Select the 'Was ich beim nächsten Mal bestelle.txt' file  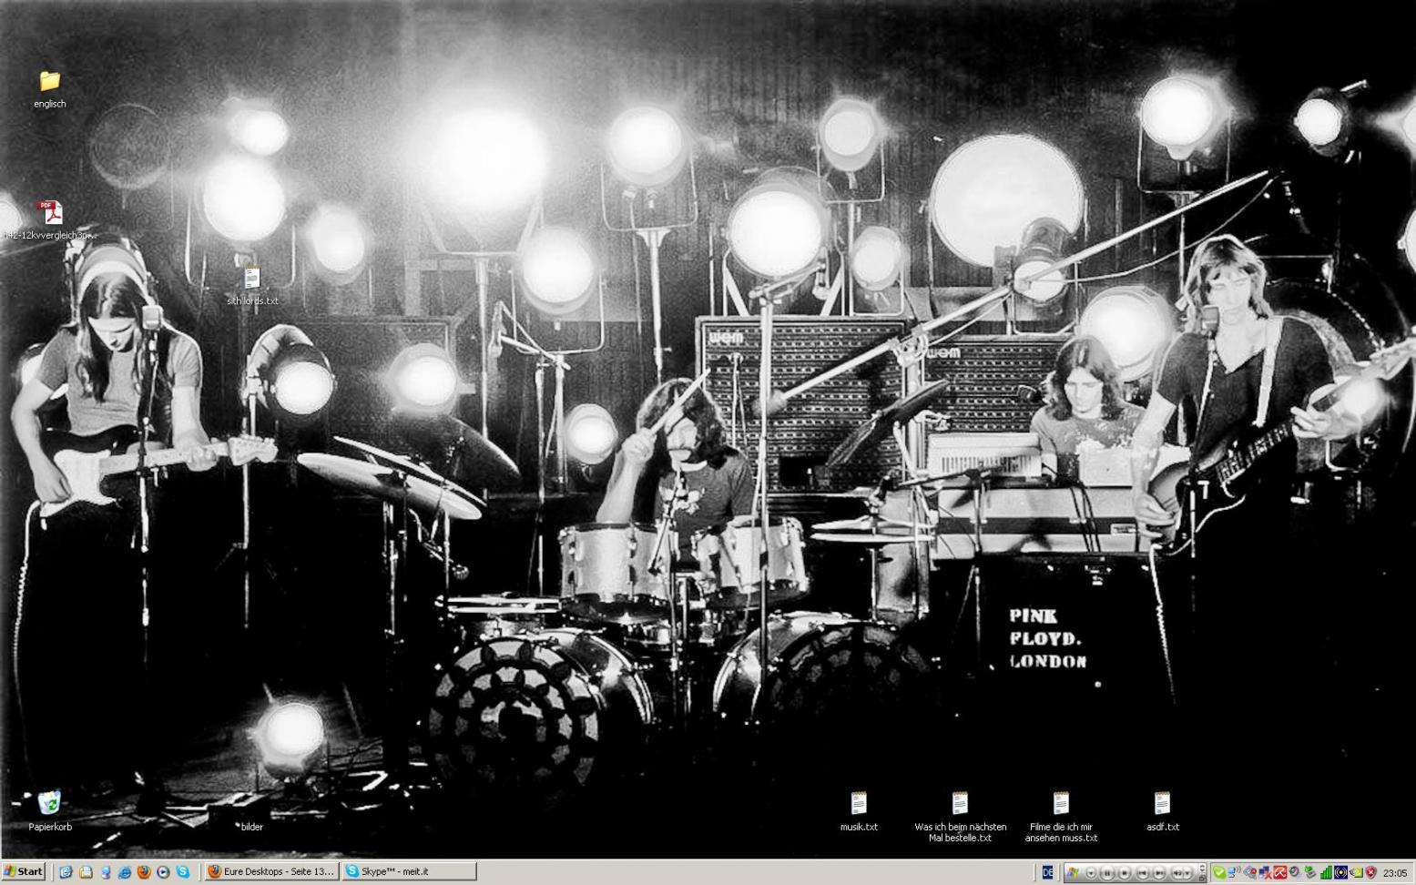(960, 803)
